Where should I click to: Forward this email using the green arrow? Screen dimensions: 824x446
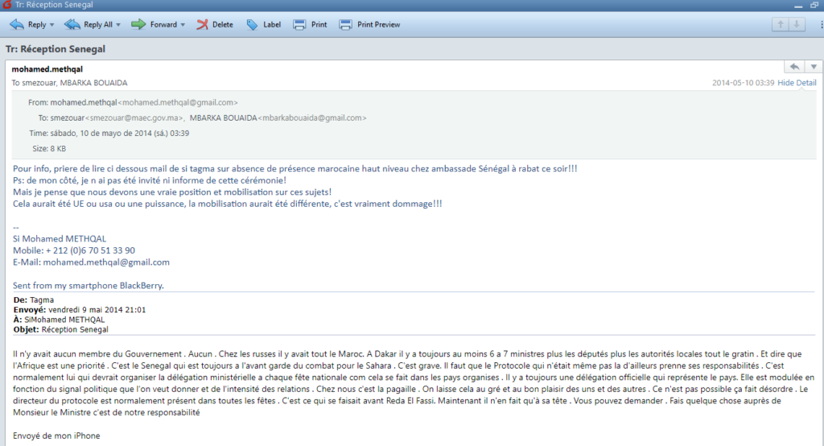tap(153, 25)
